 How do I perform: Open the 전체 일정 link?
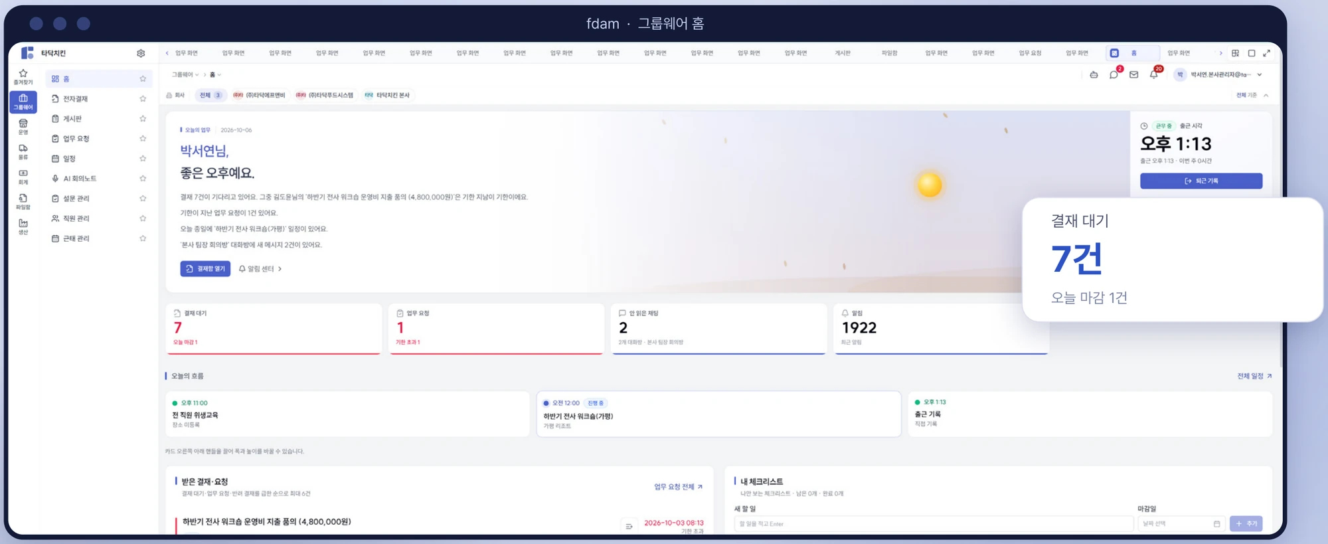[1254, 376]
